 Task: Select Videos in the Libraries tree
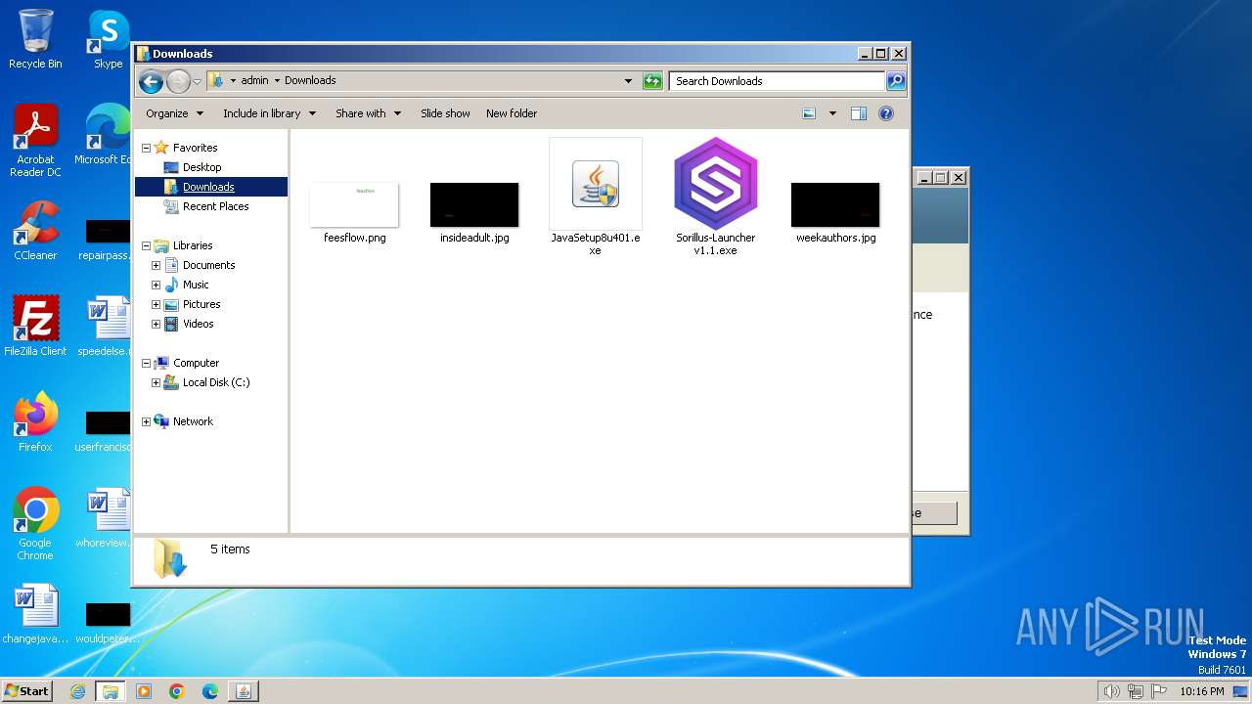[x=198, y=324]
